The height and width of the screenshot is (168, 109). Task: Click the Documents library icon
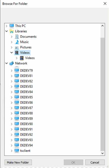point(17,36)
